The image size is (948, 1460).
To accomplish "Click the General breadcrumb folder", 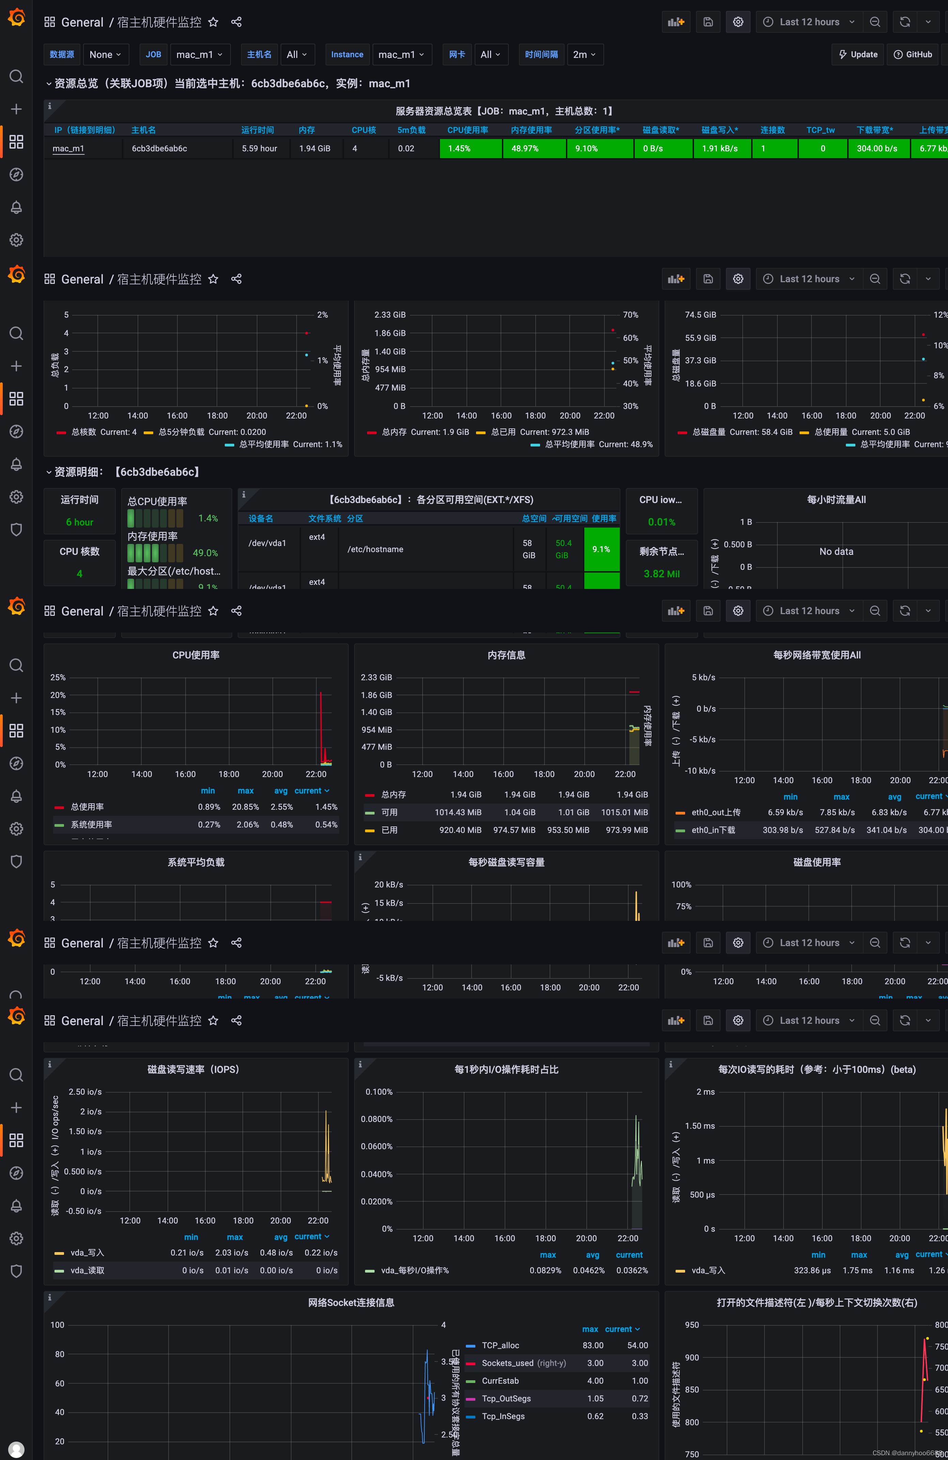I will [x=82, y=22].
